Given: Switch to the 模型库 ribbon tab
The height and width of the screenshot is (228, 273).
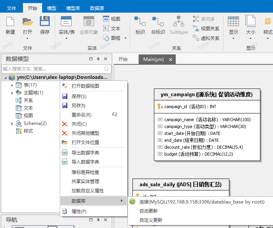Looking at the screenshot, I should [73, 8].
